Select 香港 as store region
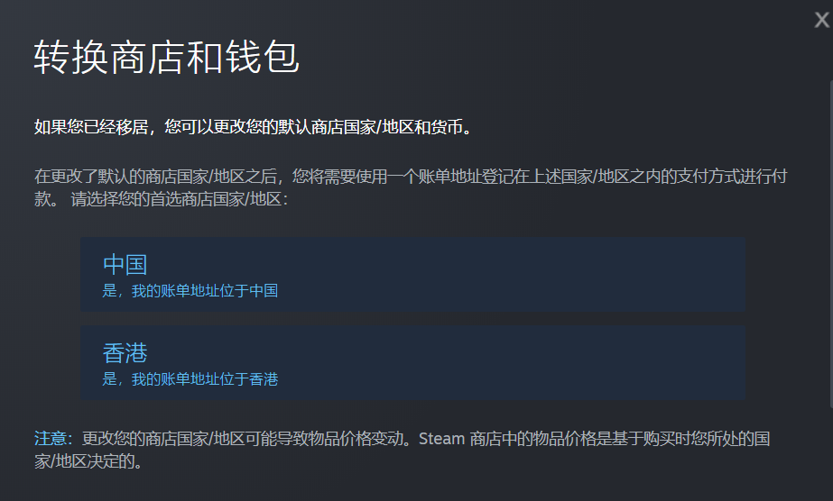This screenshot has height=501, width=833. point(412,362)
